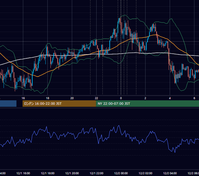Click the 20 hour label on price chart axis

(x=72, y=98)
